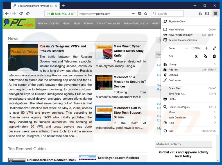Select Customize... menu entry
The width and height of the screenshot is (222, 165).
coord(190,80)
